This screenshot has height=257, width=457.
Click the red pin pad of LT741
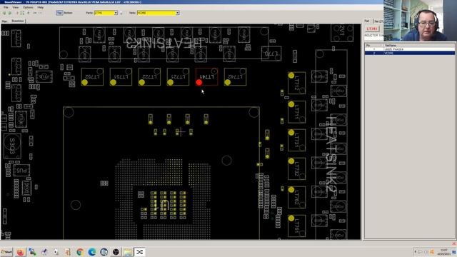click(x=199, y=83)
